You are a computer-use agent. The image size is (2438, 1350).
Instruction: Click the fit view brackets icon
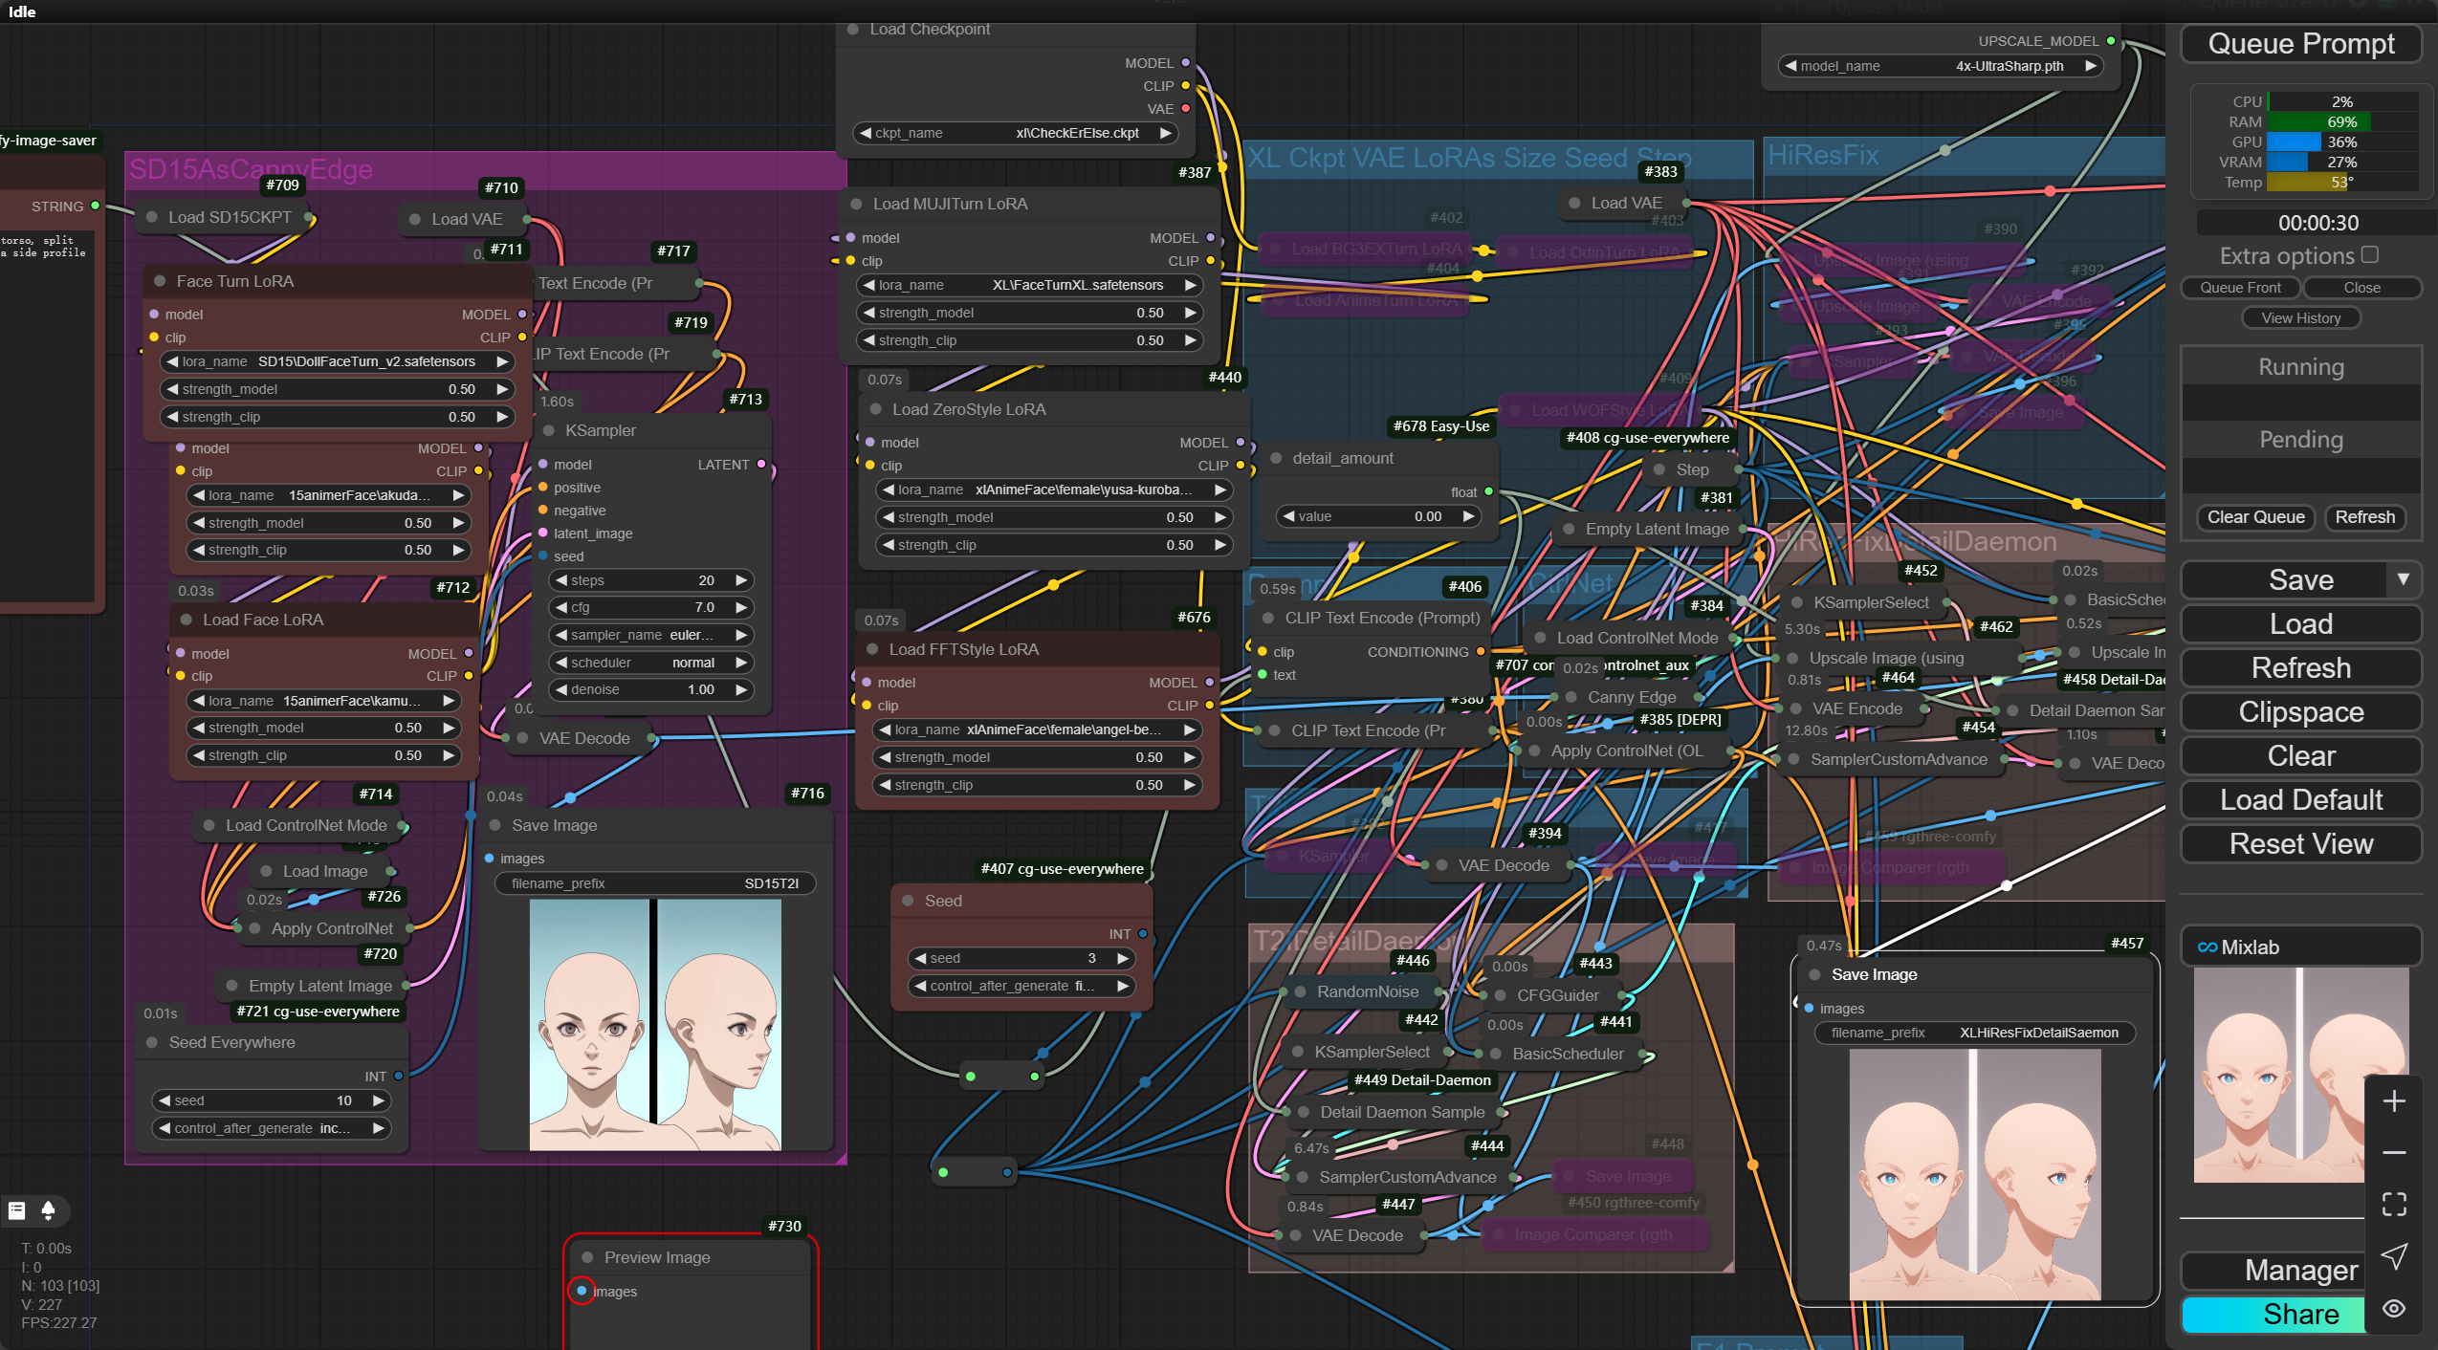[2394, 1205]
